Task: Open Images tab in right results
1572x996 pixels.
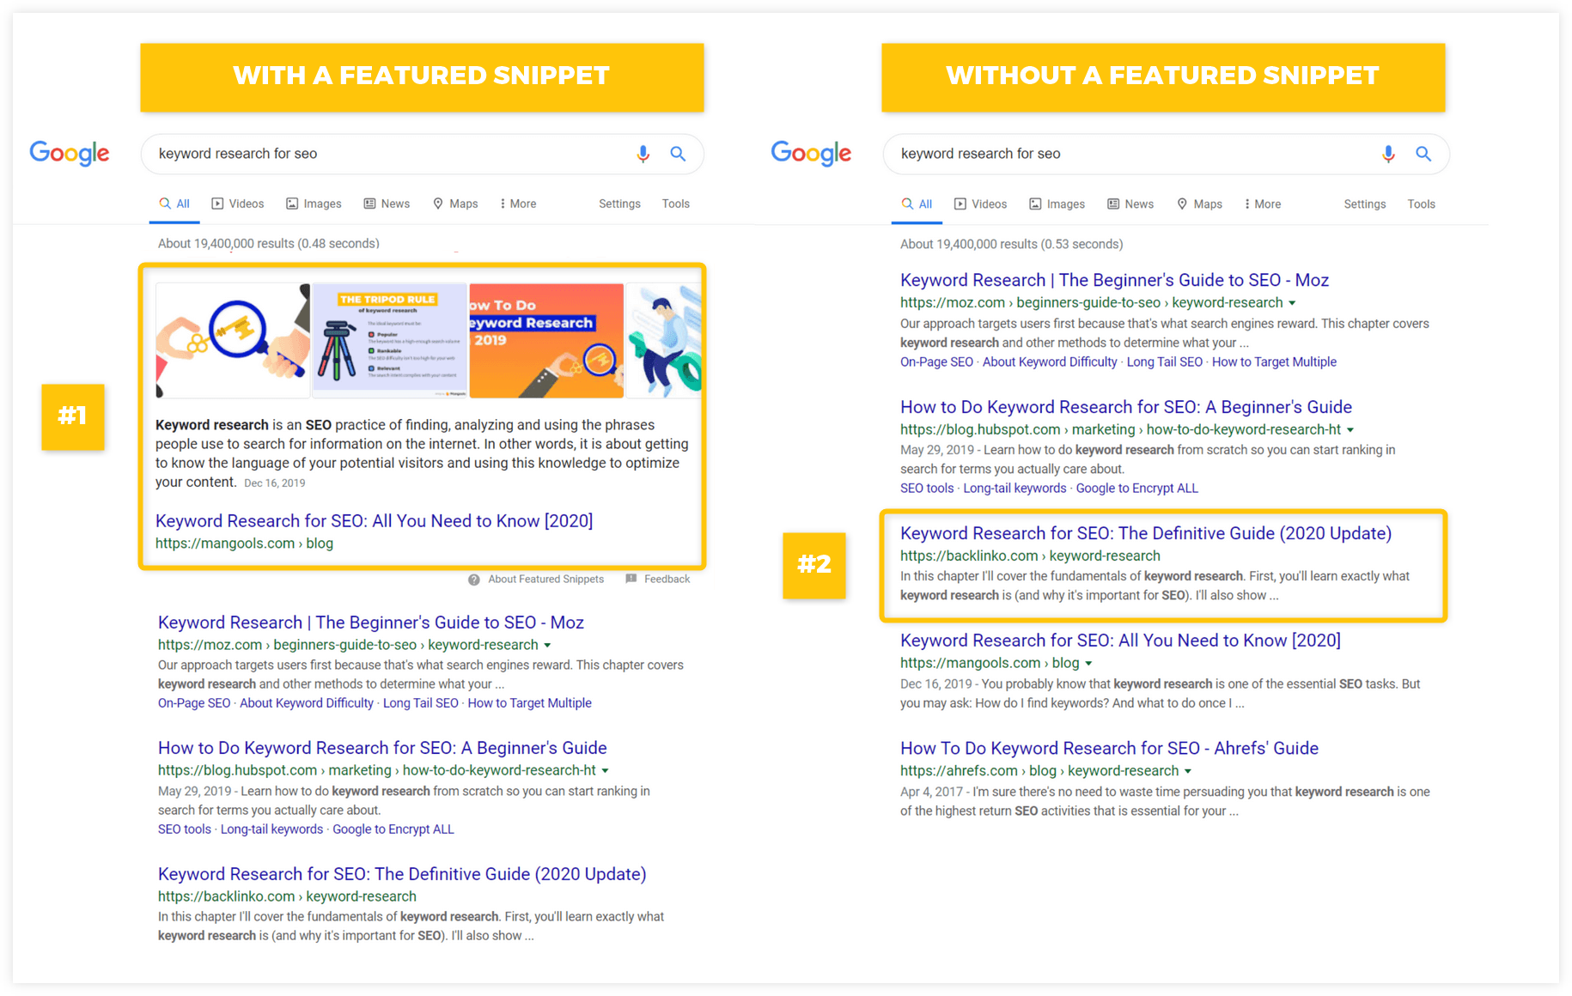Action: 1057,203
